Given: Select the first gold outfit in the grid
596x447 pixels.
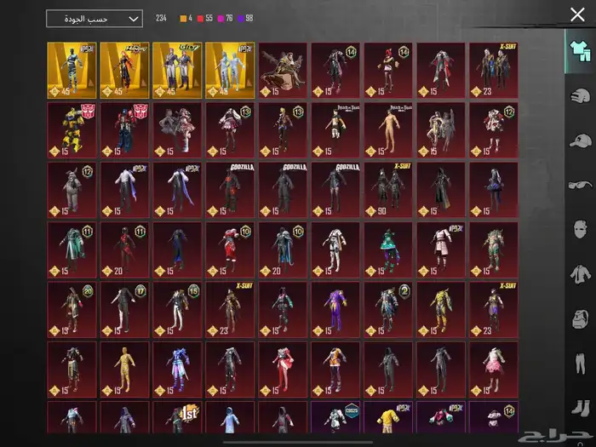Looking at the screenshot, I should click(72, 70).
